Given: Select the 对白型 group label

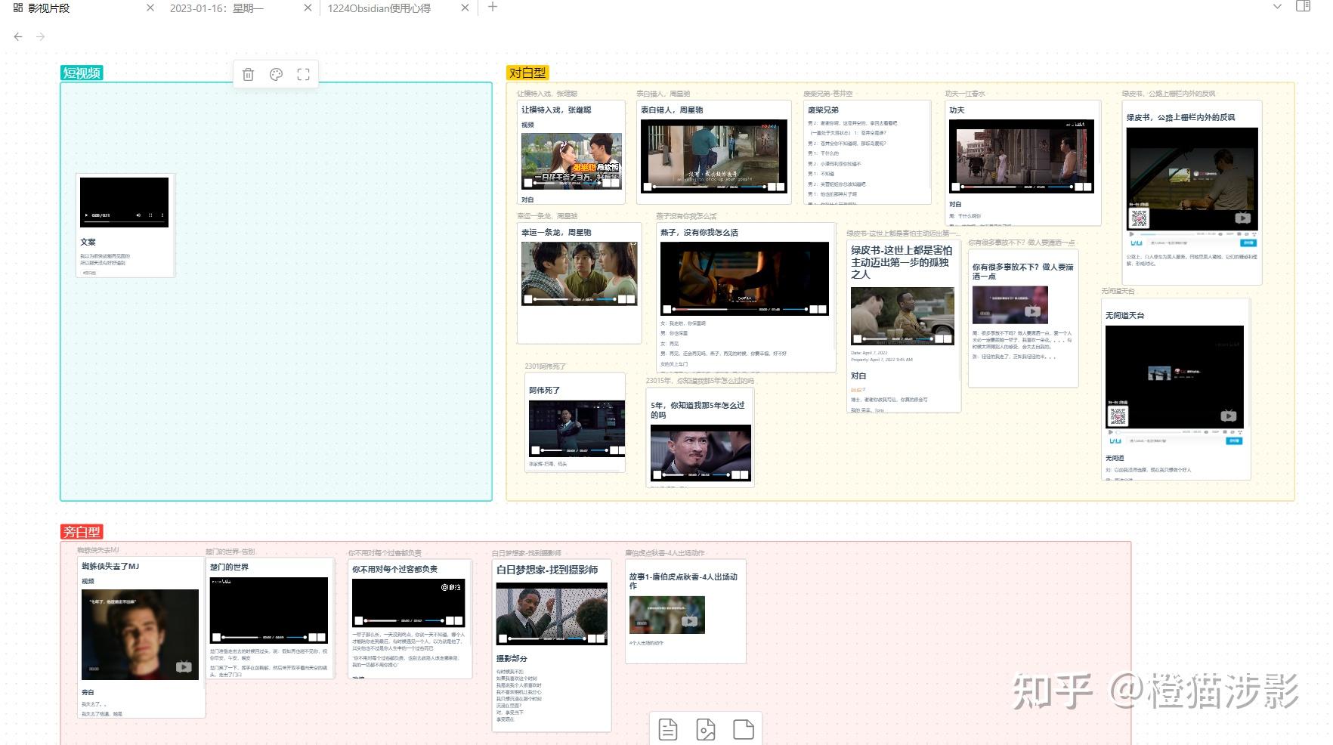Looking at the screenshot, I should tap(527, 73).
